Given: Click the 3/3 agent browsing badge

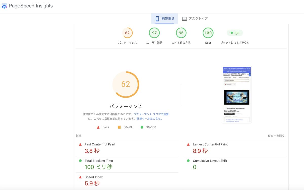Looking at the screenshot, I should click(x=235, y=33).
